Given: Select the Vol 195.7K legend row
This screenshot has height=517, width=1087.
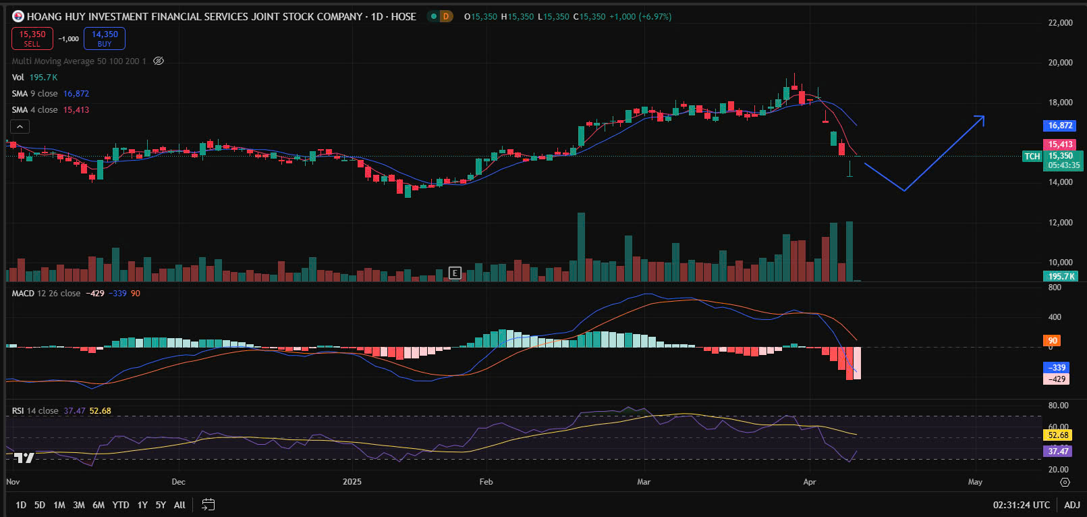Looking at the screenshot, I should pos(34,77).
